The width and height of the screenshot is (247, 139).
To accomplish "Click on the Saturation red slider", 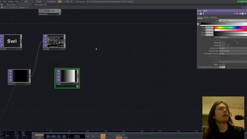I will (230, 30).
